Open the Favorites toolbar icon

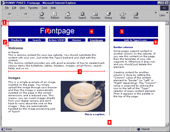[95, 15]
